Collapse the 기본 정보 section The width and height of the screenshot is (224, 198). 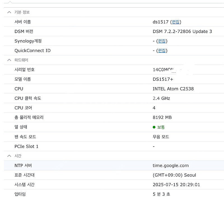click(x=9, y=12)
